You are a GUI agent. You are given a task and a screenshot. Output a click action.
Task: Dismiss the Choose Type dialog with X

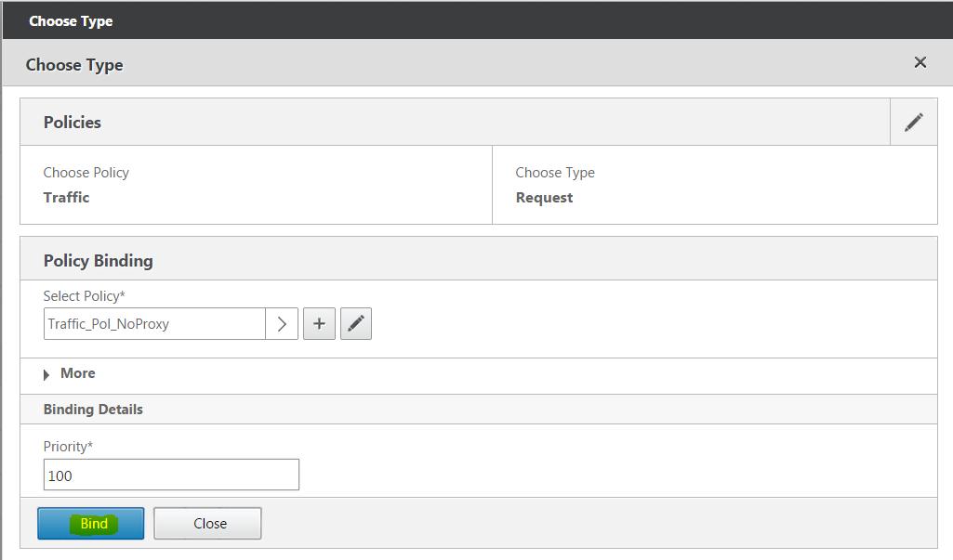pos(920,62)
